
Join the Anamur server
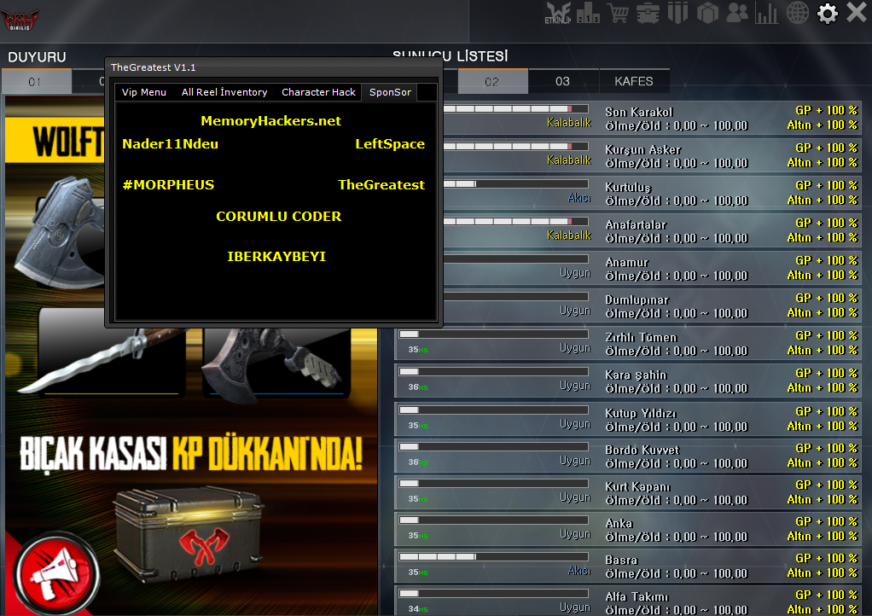(653, 269)
